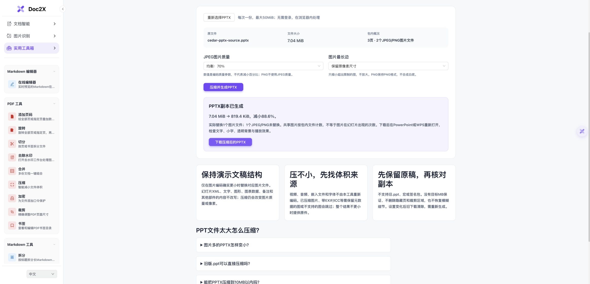Select the 实用工具箱 menu item

[x=31, y=48]
